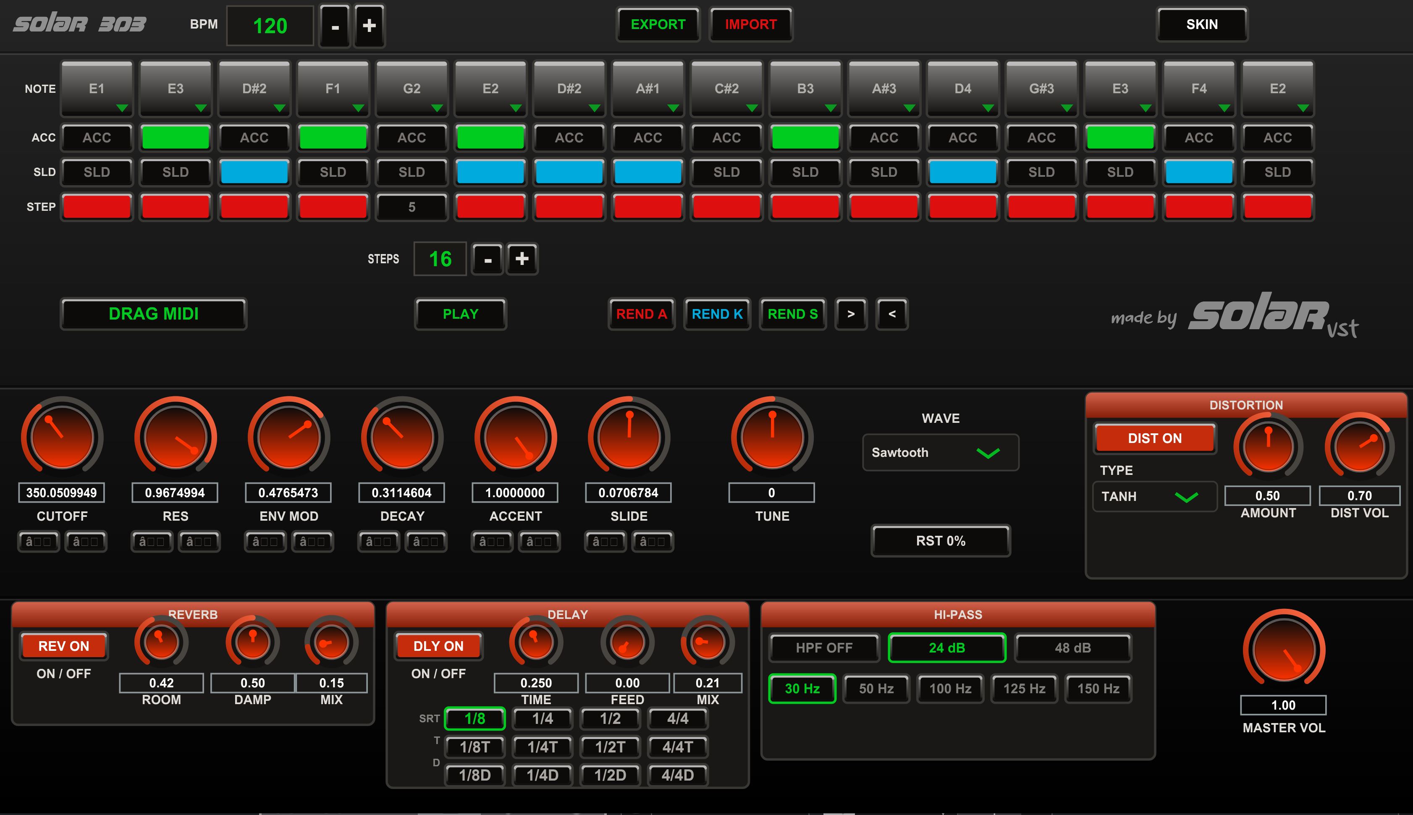
Task: Turn off DIST ON switch
Action: click(x=1154, y=438)
